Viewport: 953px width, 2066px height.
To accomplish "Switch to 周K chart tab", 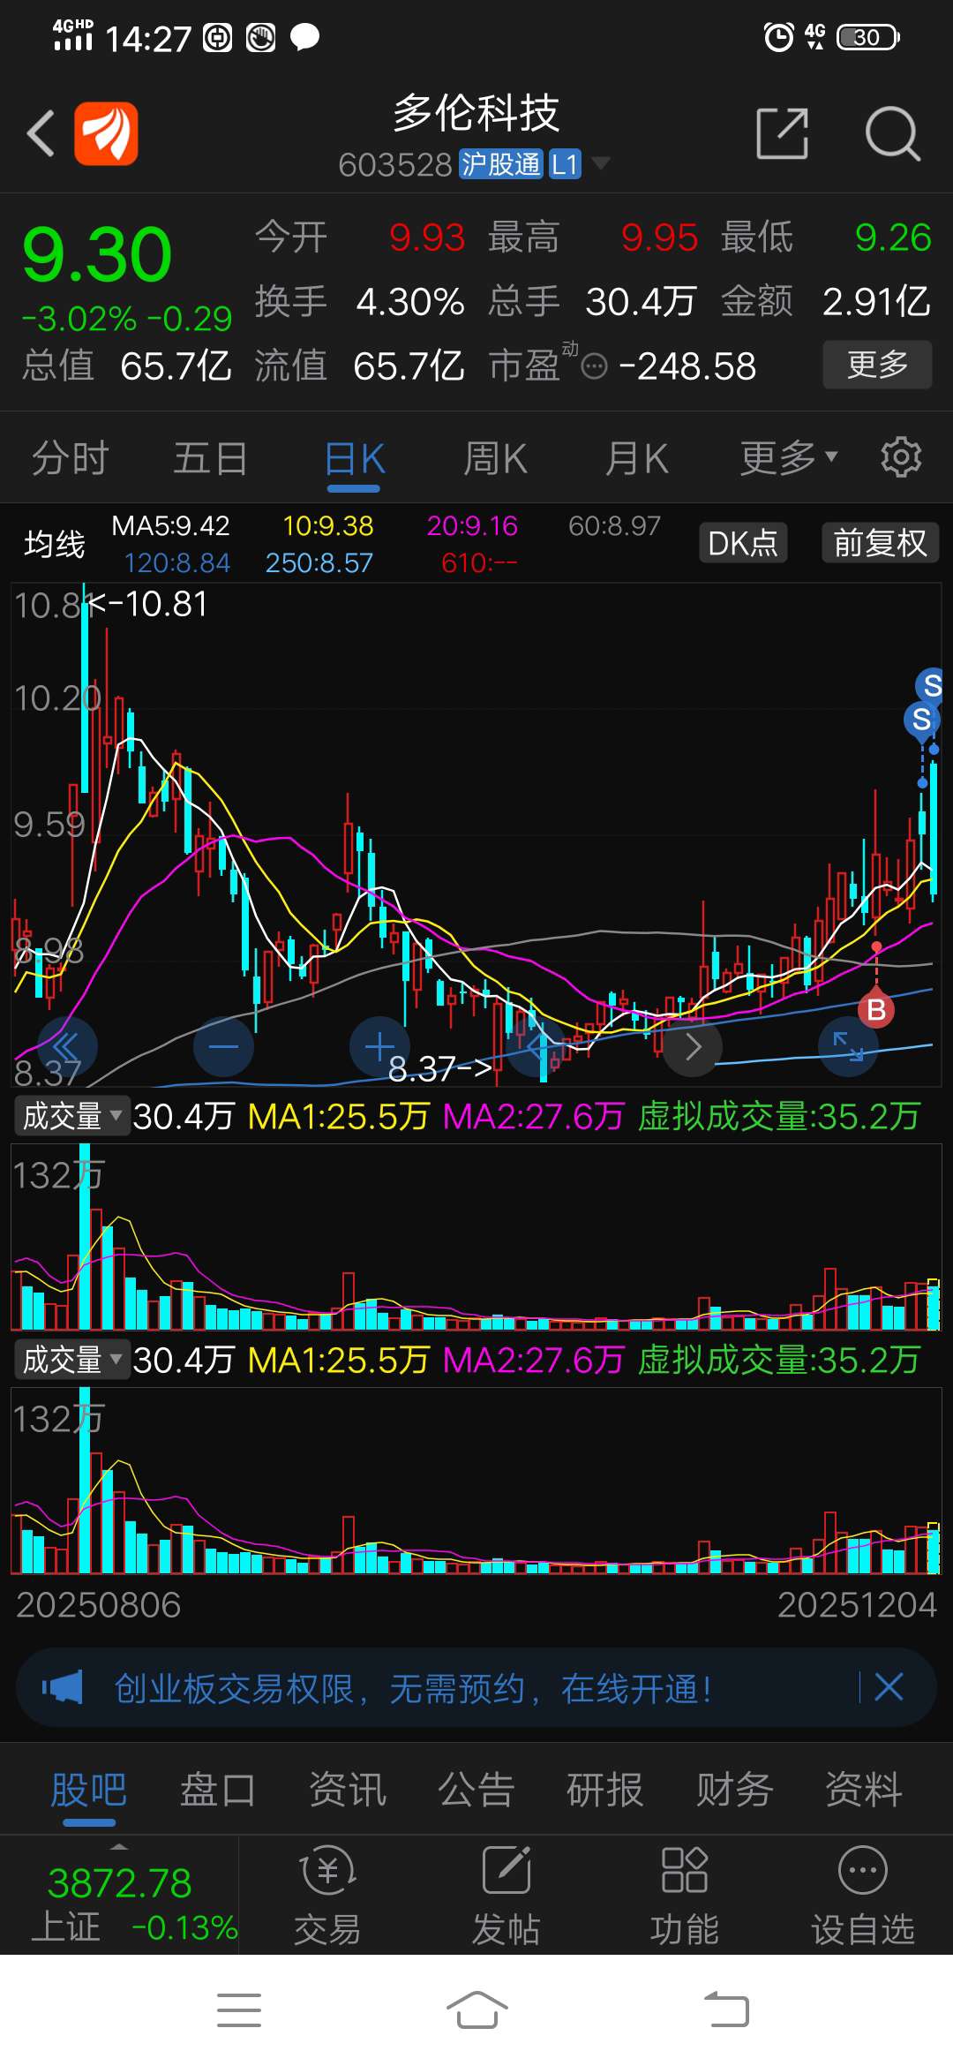I will (495, 458).
